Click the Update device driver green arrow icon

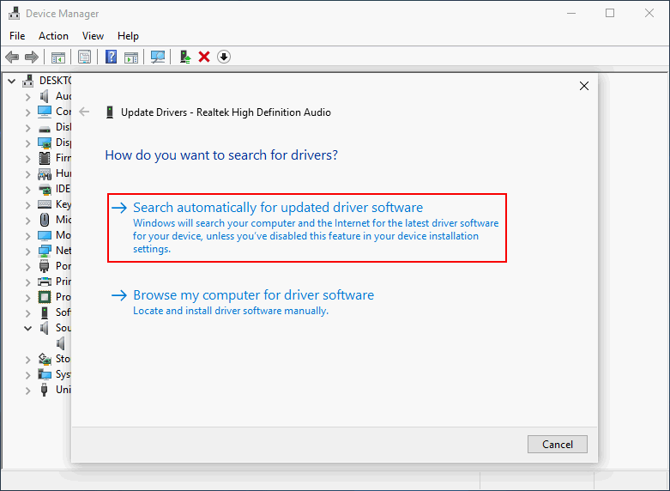185,57
